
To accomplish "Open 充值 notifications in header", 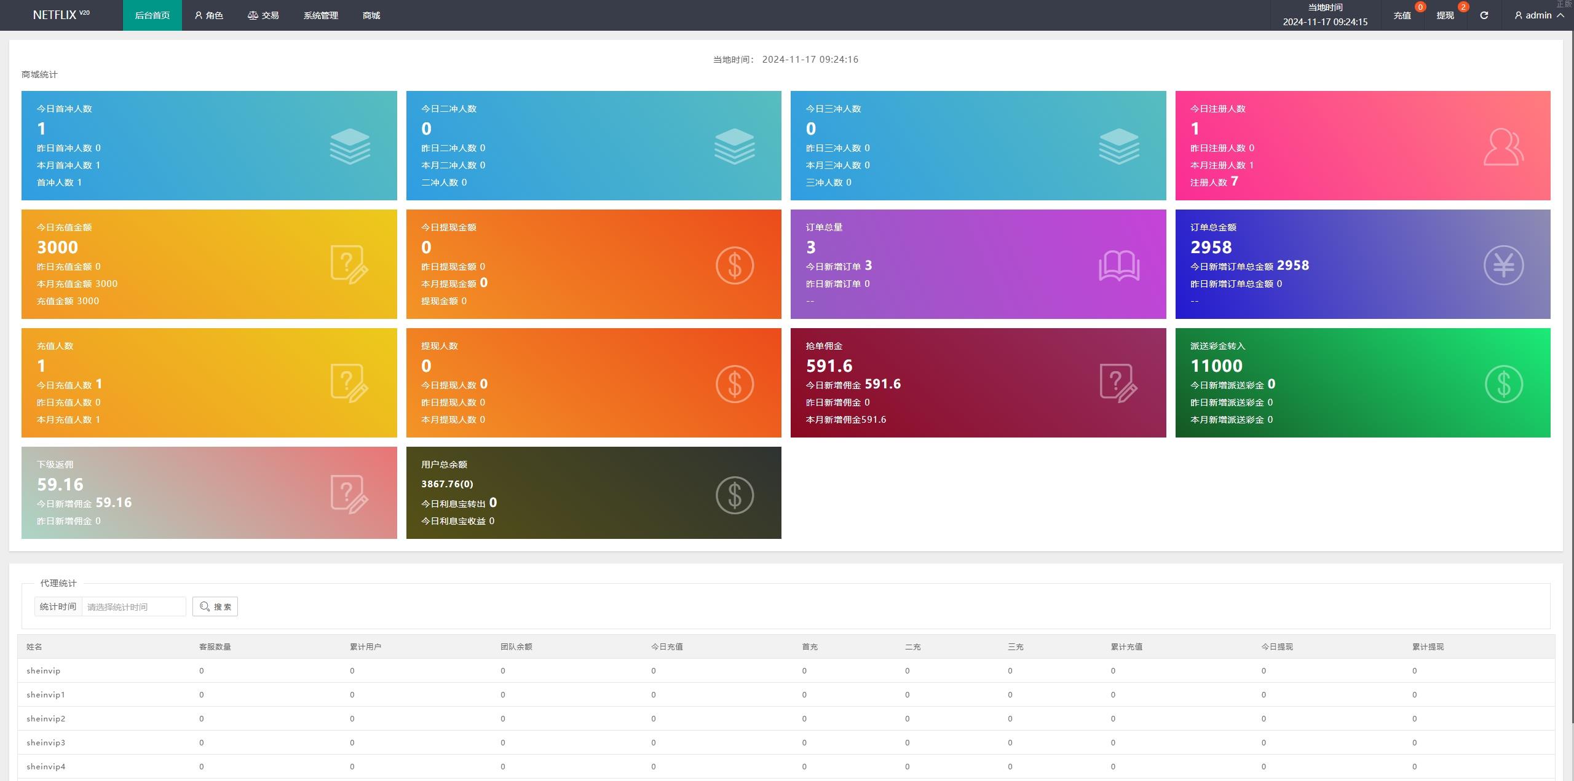I will click(1402, 15).
